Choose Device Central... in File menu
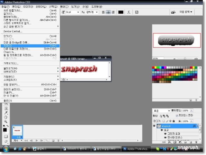 (30, 31)
